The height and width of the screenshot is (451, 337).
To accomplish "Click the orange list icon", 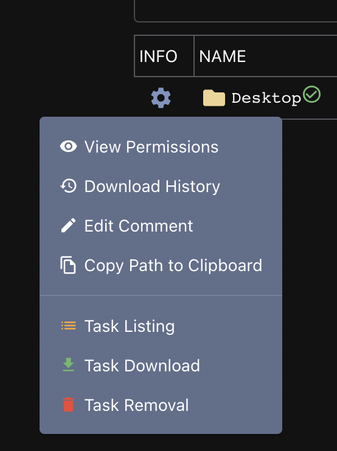I will [69, 326].
